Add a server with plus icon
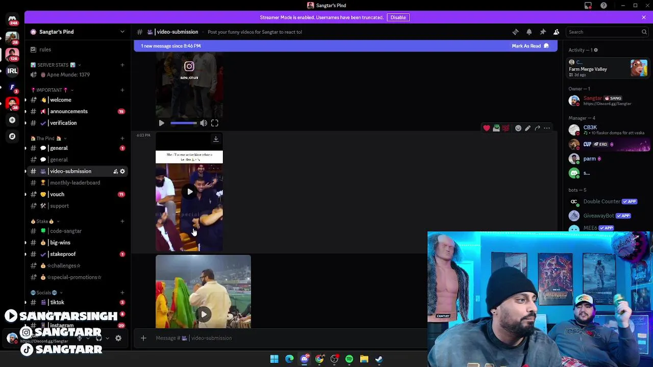 (x=12, y=120)
